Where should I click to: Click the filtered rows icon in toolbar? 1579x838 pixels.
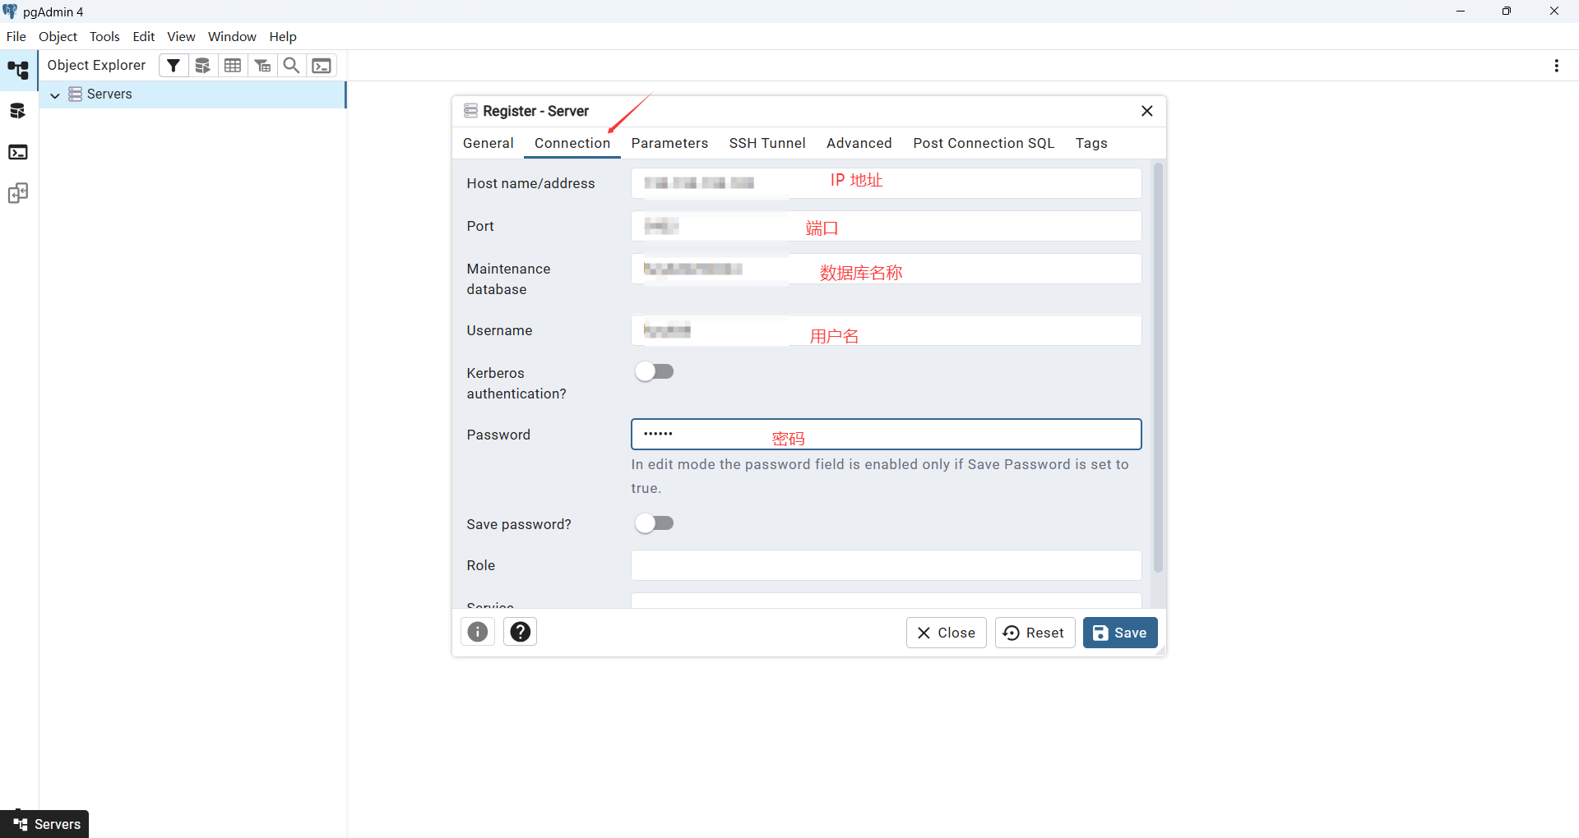pyautogui.click(x=262, y=66)
